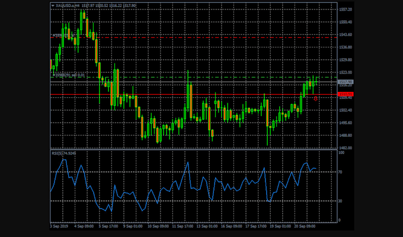Viewport: 403px width, 237px height.
Task: Click the 1543.60 price scale value
Action: [346, 35]
